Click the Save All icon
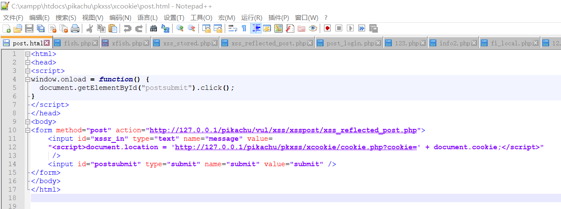Screen dimensions: 561x209 pos(41,28)
